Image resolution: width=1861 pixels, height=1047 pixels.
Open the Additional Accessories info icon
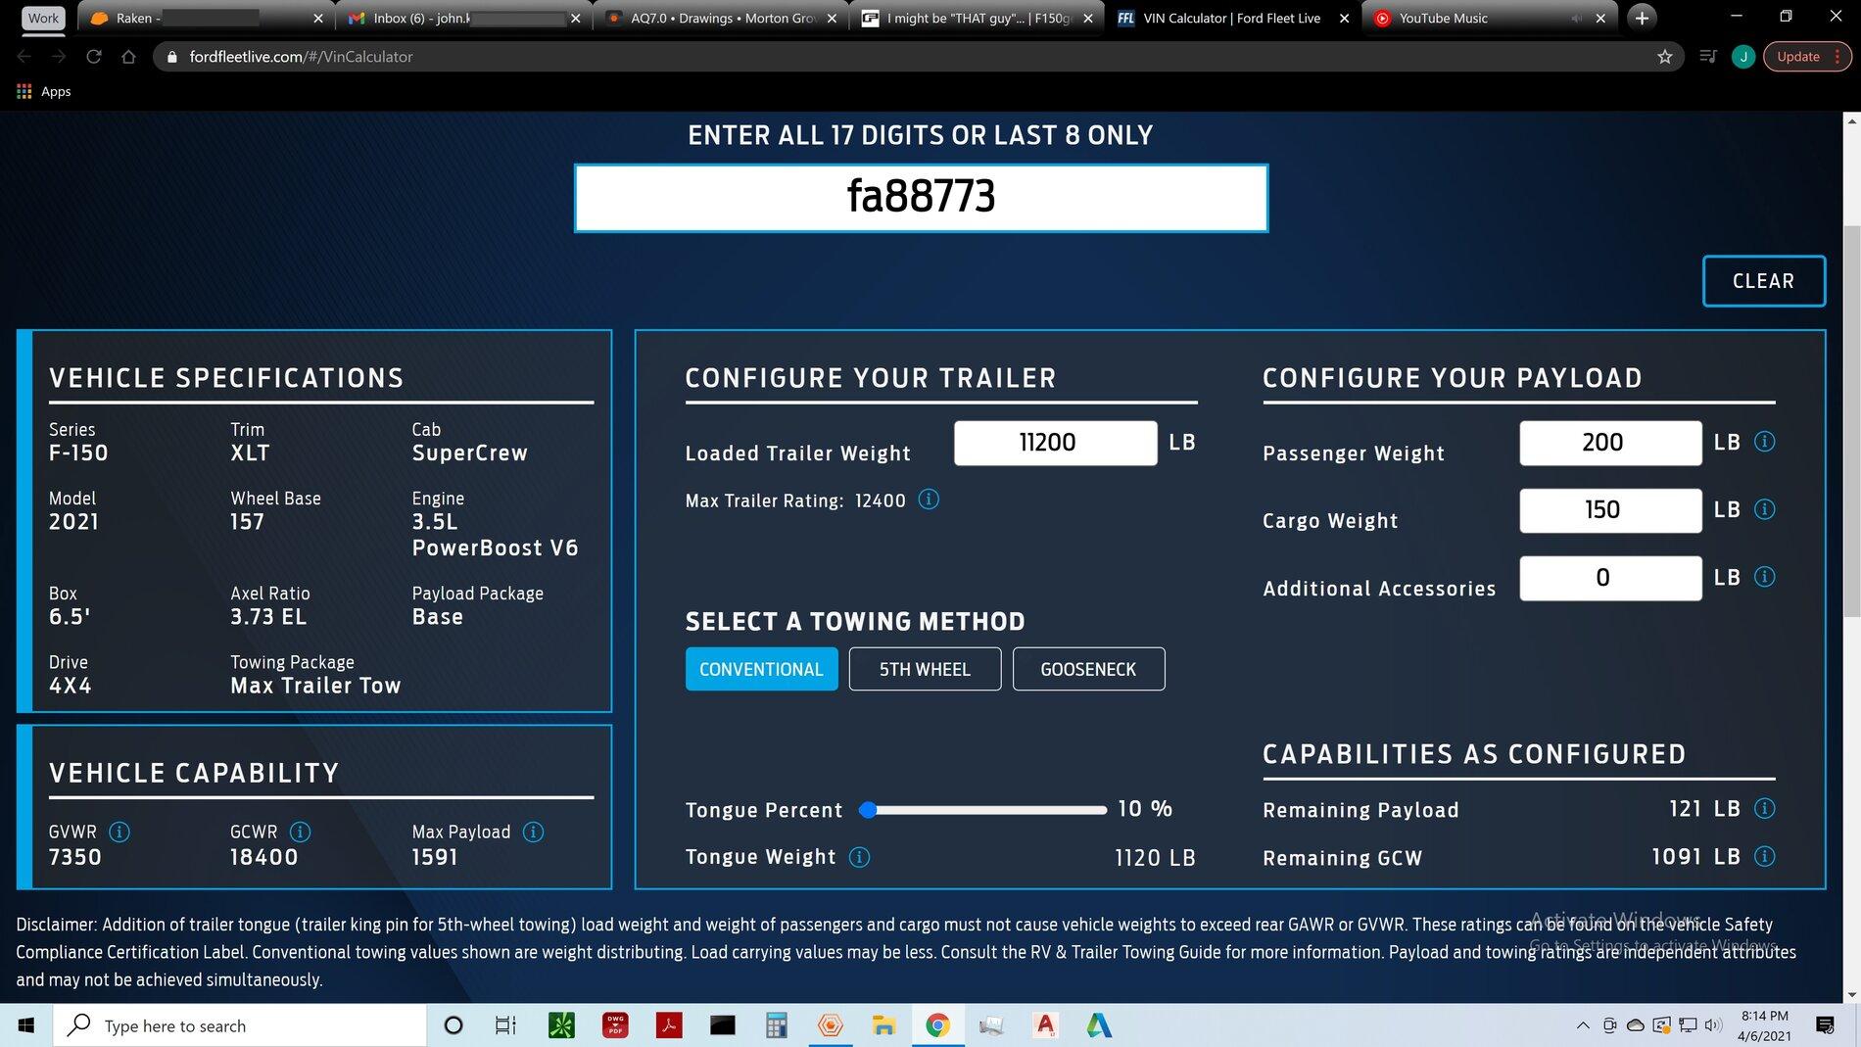pyautogui.click(x=1765, y=577)
